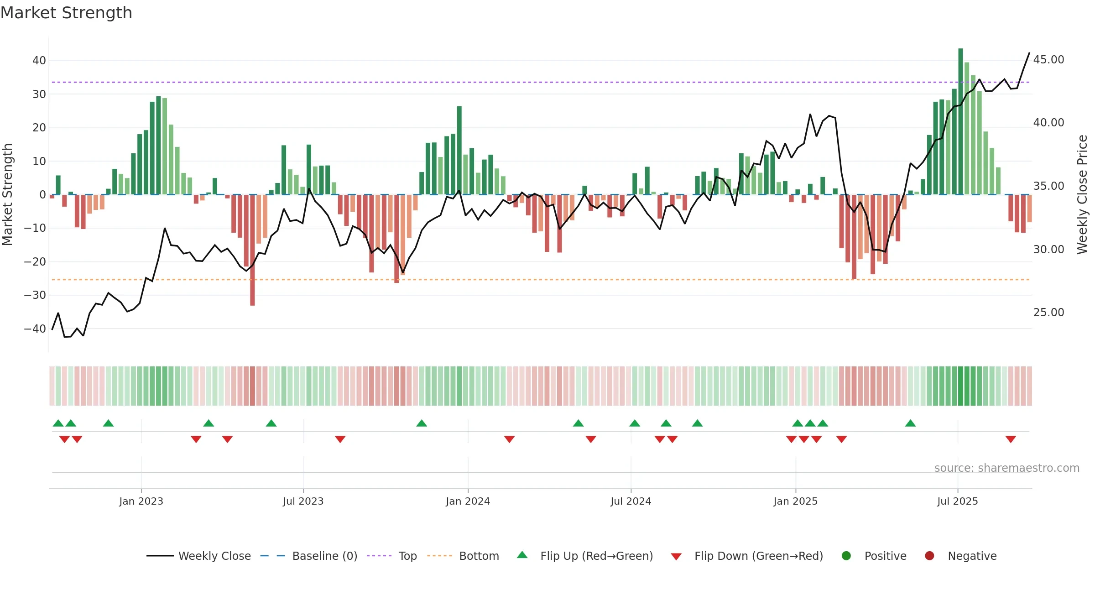Viewport: 1095px width, 616px height.
Task: Click the '45.00' right axis price tick
Action: click(1048, 60)
